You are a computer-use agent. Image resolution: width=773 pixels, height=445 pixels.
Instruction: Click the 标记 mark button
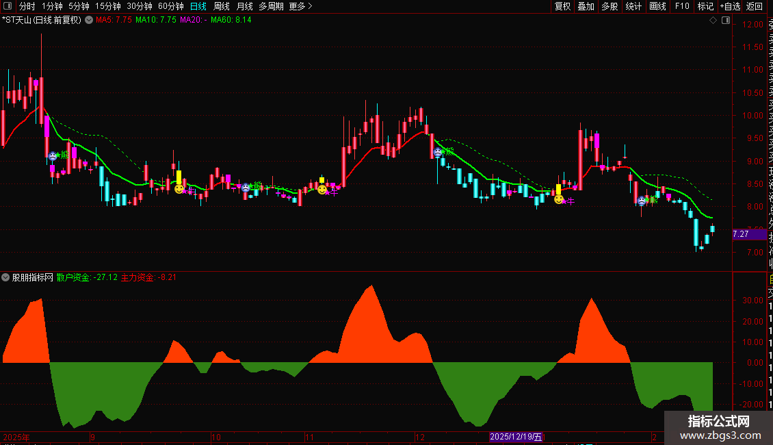click(705, 6)
